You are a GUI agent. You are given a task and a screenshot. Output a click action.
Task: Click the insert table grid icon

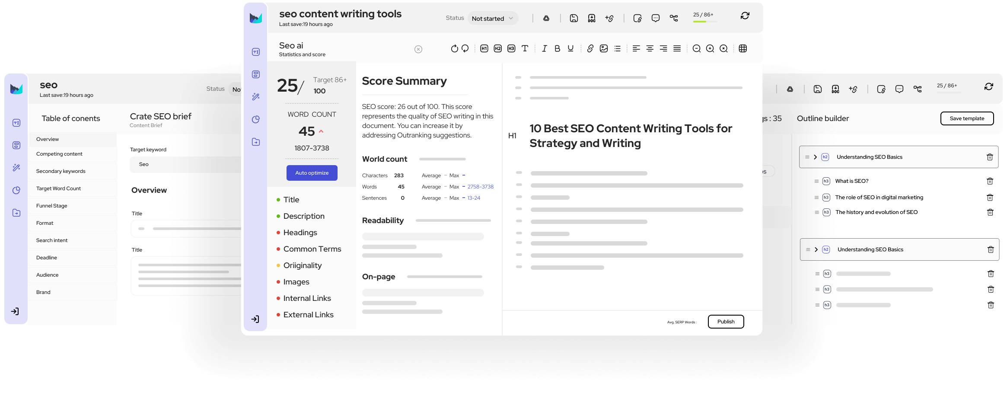(x=743, y=48)
